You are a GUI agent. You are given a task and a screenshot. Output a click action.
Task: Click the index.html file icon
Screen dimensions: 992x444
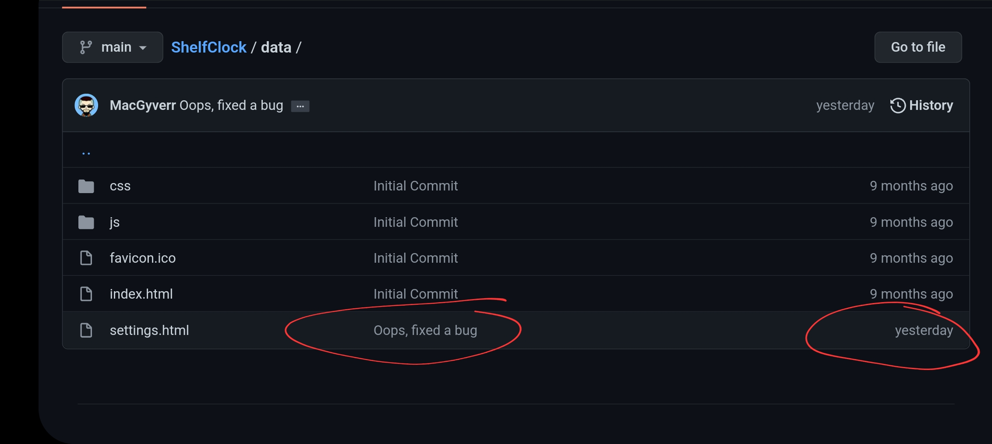coord(86,294)
